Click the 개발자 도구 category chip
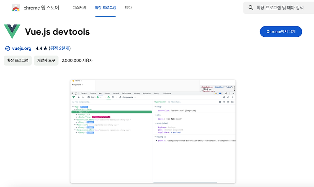This screenshot has width=314, height=187. point(46,60)
